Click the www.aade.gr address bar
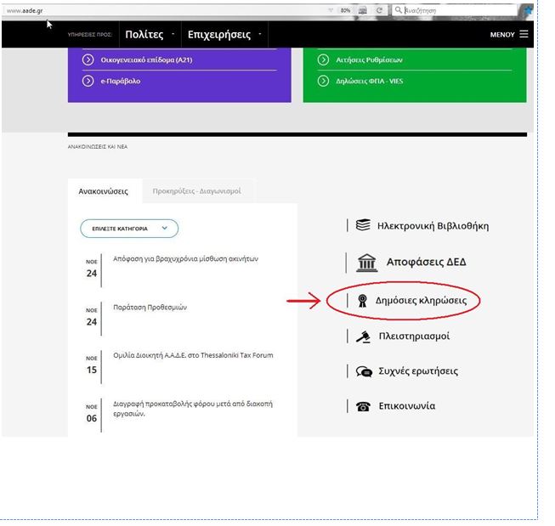555x526 pixels. tap(161, 10)
